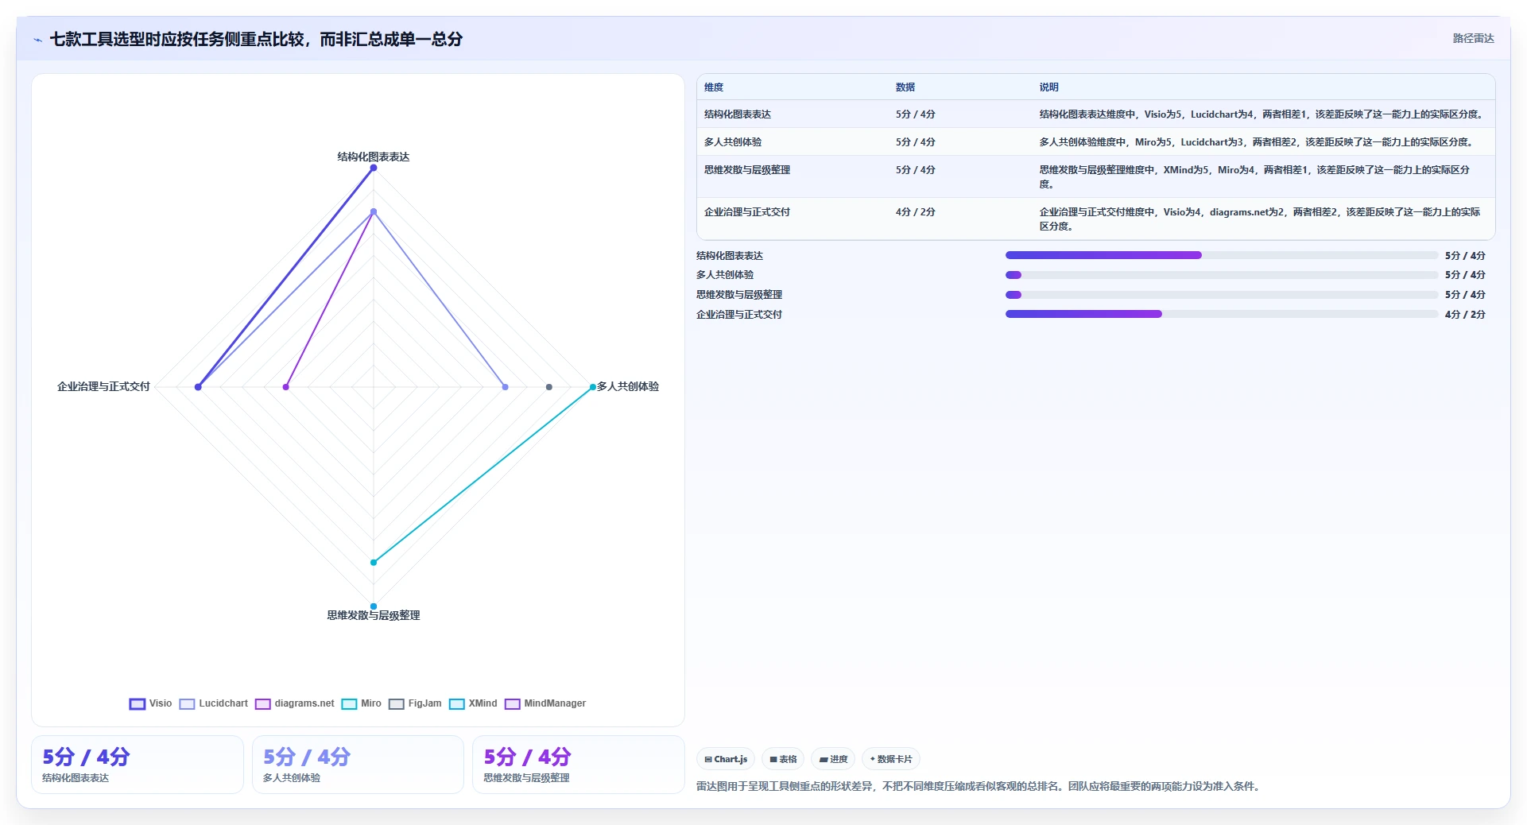Click the 思维发散与层级整理 progress bar
The height and width of the screenshot is (825, 1527).
(x=1222, y=295)
